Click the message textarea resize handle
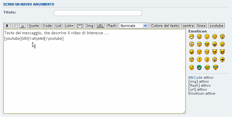Screen dimensions: 232x117 pos(184,112)
